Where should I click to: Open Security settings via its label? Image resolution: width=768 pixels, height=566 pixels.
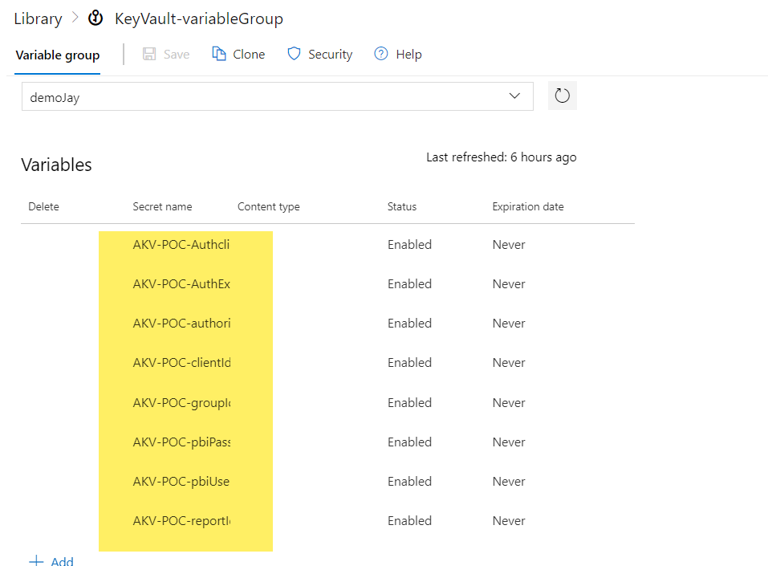pos(330,55)
